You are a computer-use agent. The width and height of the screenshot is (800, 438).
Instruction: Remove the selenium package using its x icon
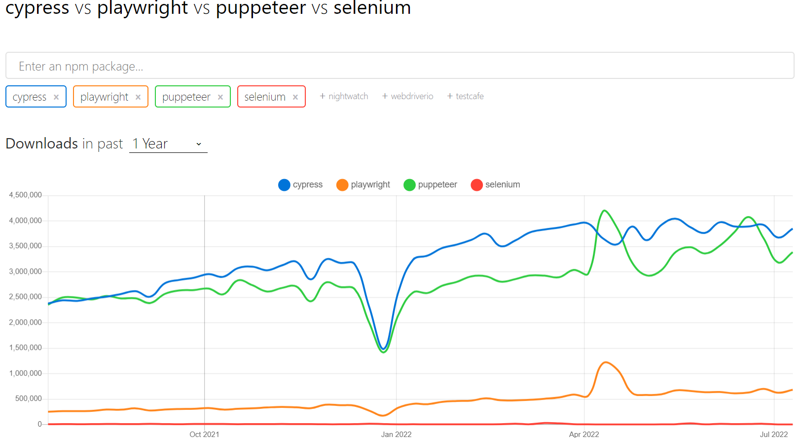[x=295, y=97]
